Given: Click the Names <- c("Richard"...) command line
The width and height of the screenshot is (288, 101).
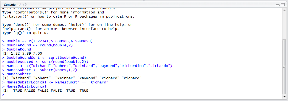Looking at the screenshot, I should coord(87,66).
